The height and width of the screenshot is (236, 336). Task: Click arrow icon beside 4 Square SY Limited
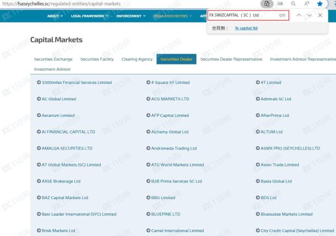click(148, 82)
